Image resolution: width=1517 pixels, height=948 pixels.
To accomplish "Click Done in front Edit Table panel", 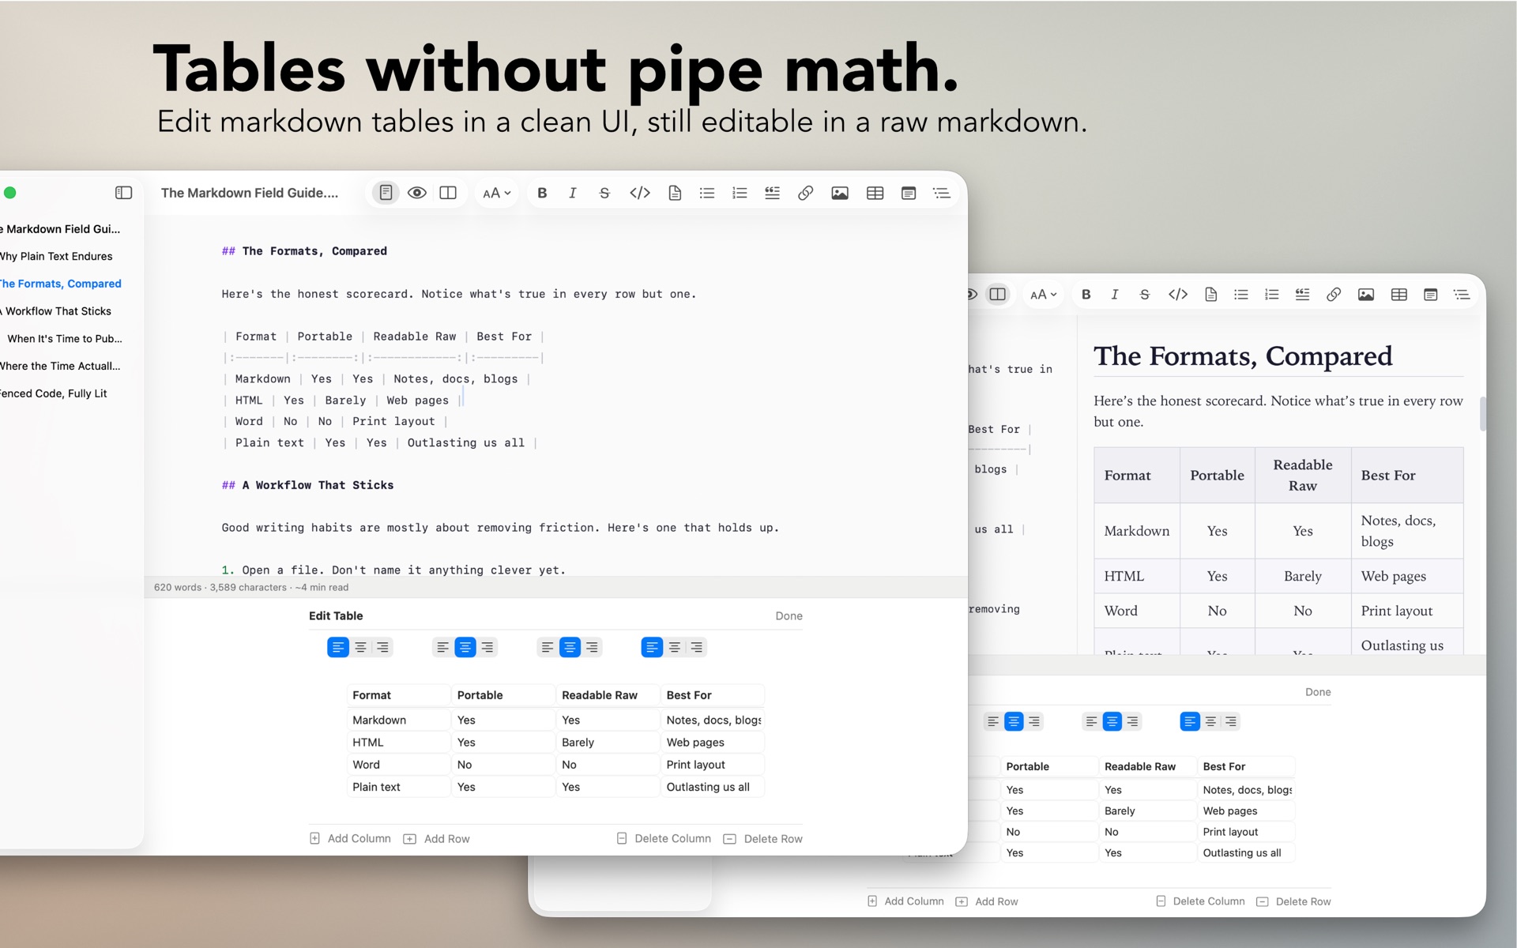I will pos(789,616).
